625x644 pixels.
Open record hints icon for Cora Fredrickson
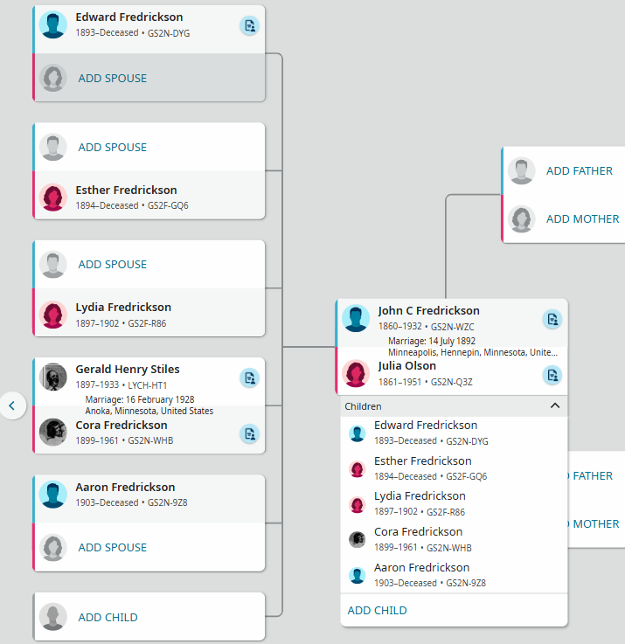tap(249, 433)
